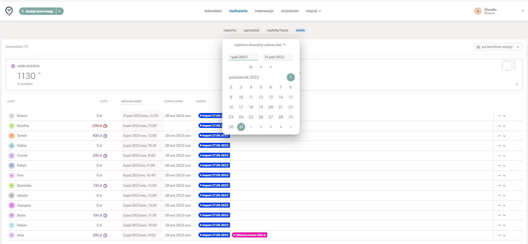This screenshot has width=528, height=244.
Task: Switch to the raporty tab
Action: coord(230,30)
